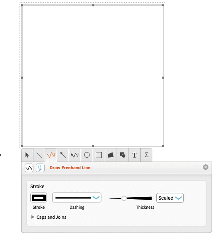The image size is (214, 235).
Task: Click the Stroke color swatch
Action: click(39, 198)
